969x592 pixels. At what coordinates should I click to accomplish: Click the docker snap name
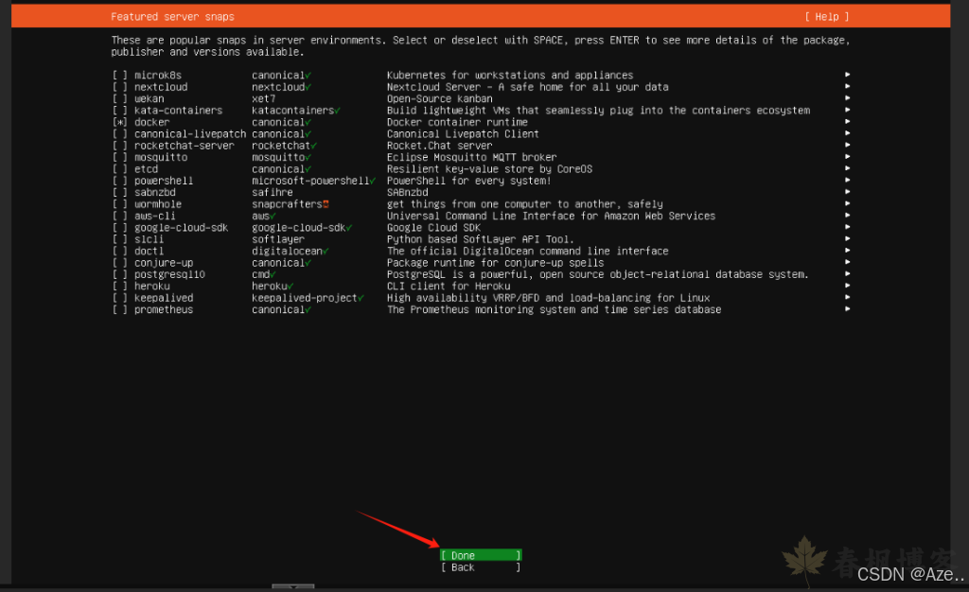(x=152, y=122)
